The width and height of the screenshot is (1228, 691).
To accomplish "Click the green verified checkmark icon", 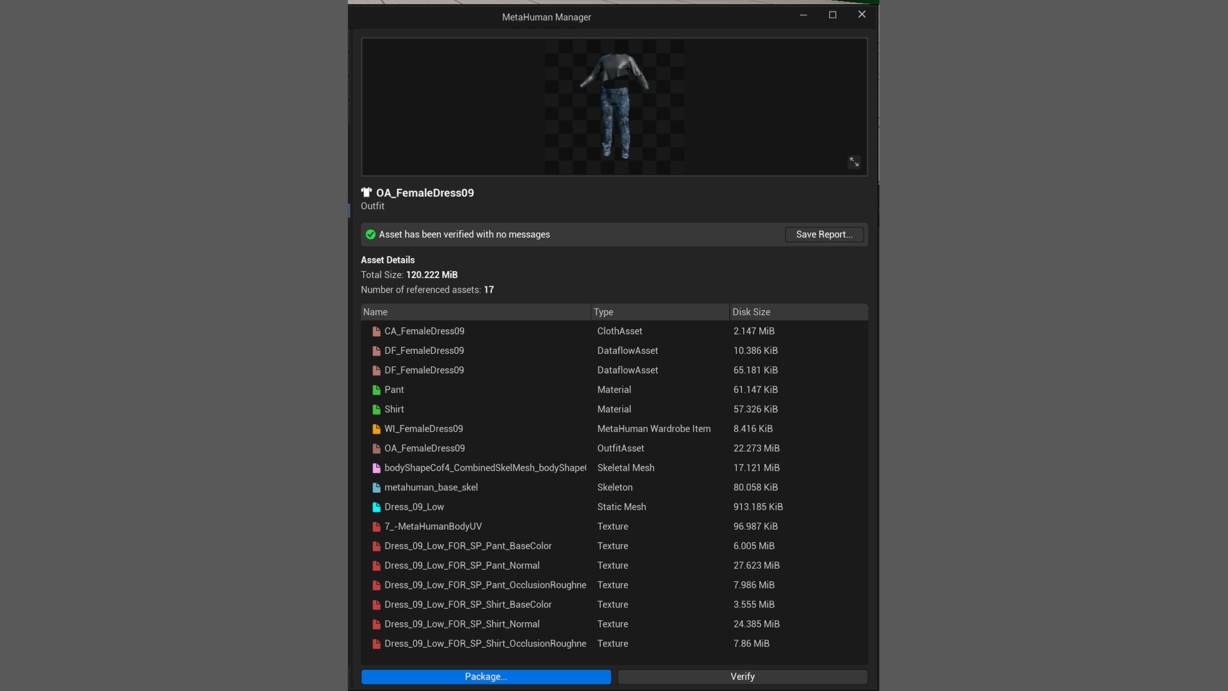I will [370, 234].
